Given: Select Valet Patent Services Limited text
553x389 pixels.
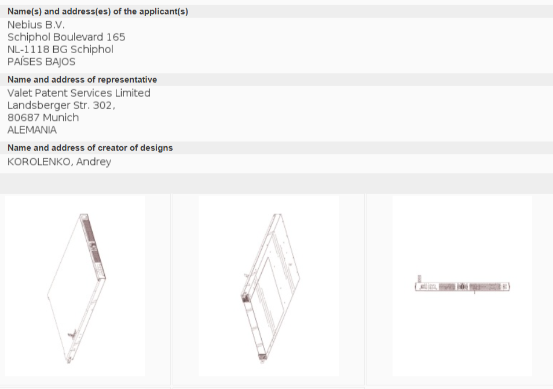Looking at the screenshot, I should tap(79, 93).
